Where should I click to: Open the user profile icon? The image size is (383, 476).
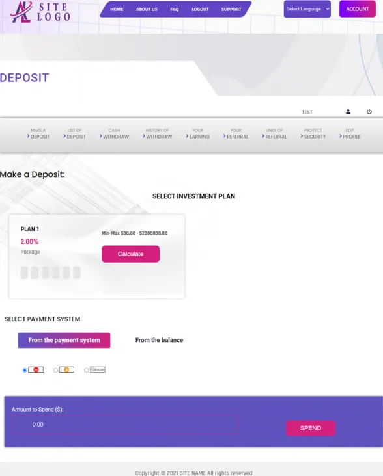[x=348, y=112]
